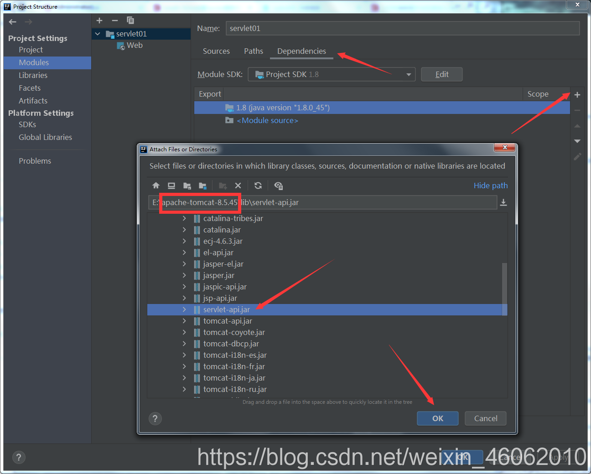This screenshot has width=591, height=474.
Task: Jump to module directory icon in file chooser
Action: [202, 185]
